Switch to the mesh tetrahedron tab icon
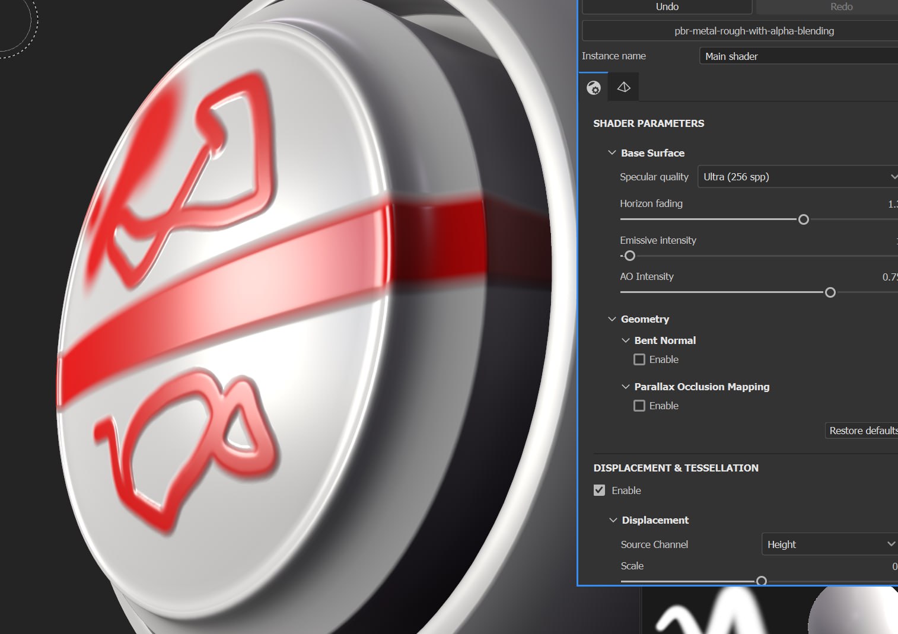 point(623,87)
